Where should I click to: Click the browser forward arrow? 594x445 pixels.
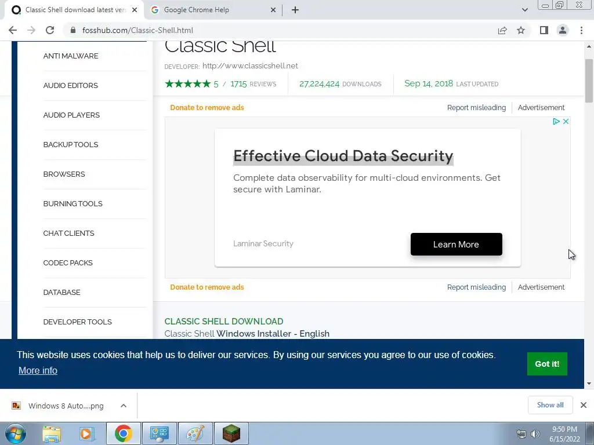click(31, 30)
